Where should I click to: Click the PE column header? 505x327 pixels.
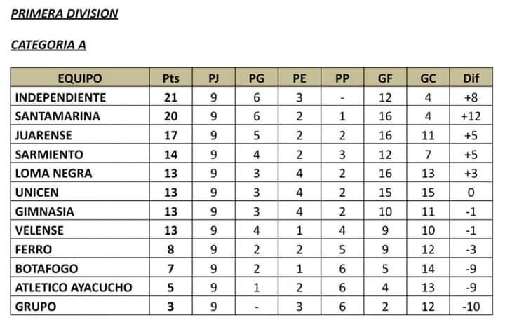tap(299, 77)
